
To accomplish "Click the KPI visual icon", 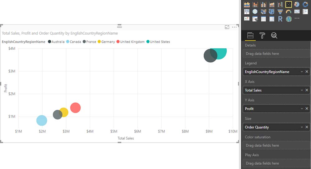I will tap(247, 19).
